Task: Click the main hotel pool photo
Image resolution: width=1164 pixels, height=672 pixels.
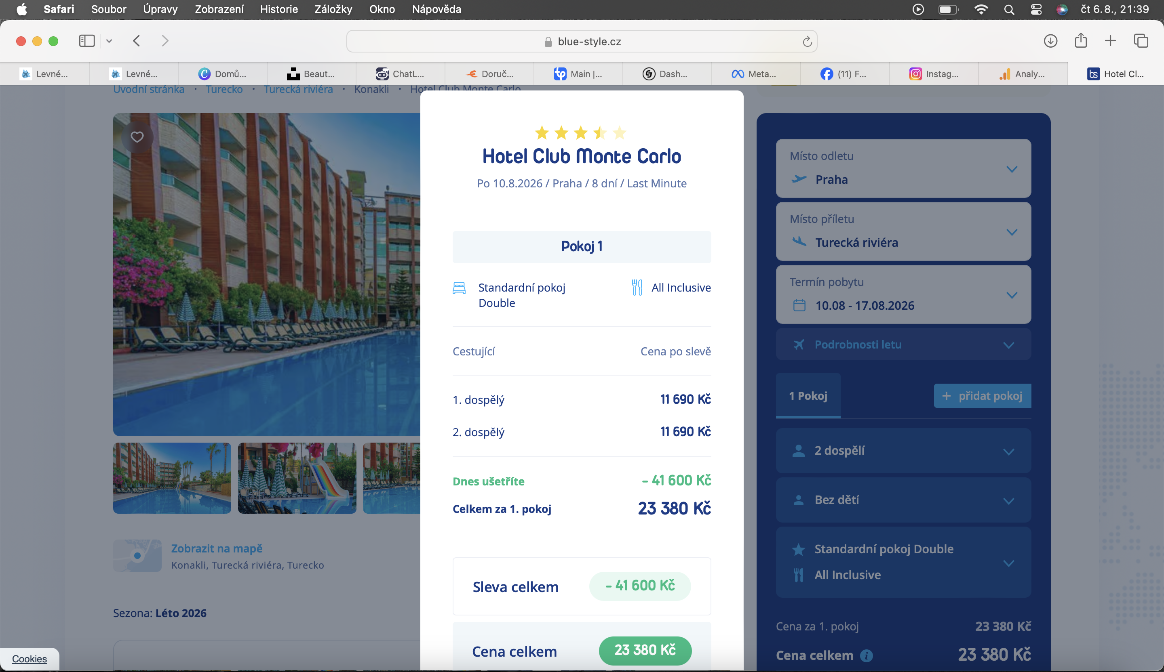Action: (266, 275)
